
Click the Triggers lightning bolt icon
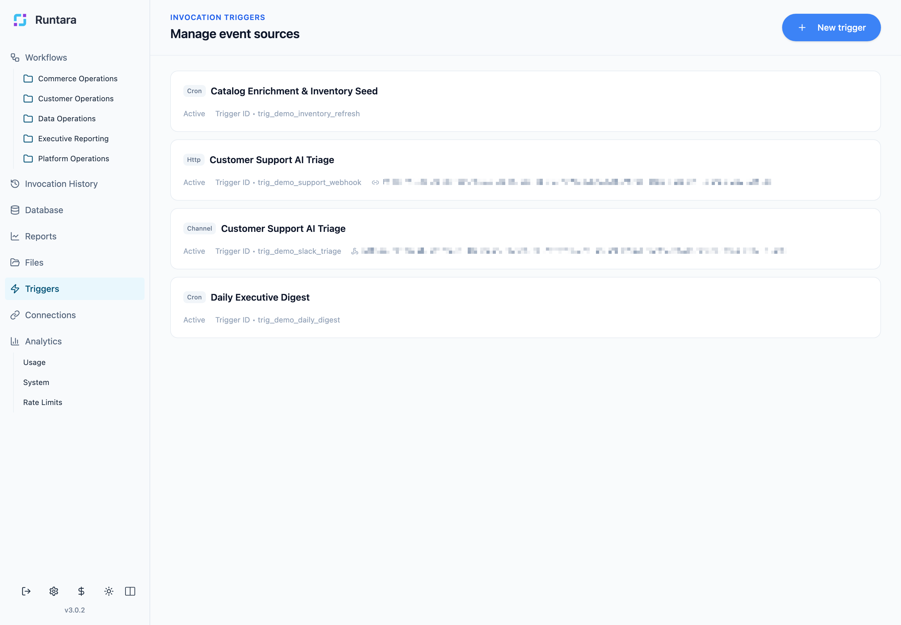[x=15, y=289]
